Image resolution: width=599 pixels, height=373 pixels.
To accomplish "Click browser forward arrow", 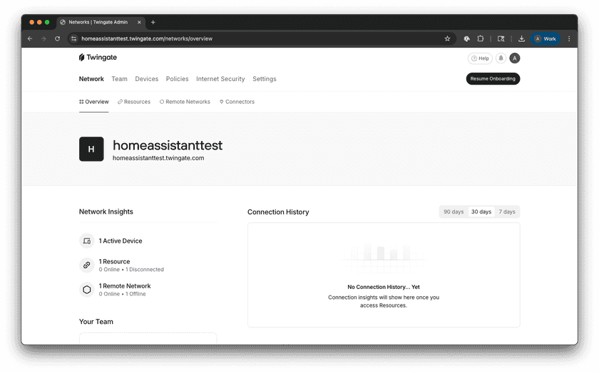I will [x=43, y=38].
